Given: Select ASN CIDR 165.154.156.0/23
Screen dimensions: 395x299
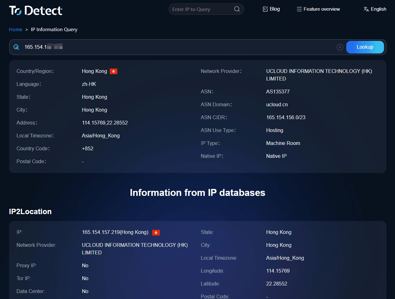Looking at the screenshot, I should click(286, 117).
